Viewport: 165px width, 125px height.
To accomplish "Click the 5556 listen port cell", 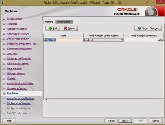I will [x=144, y=40].
